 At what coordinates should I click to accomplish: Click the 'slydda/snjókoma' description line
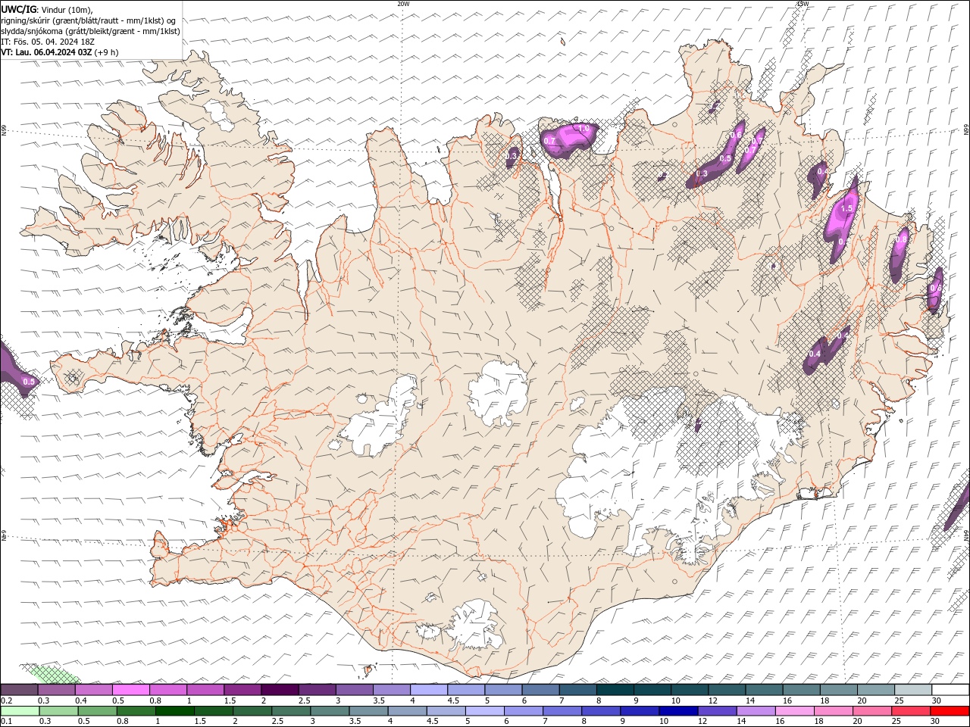(90, 31)
